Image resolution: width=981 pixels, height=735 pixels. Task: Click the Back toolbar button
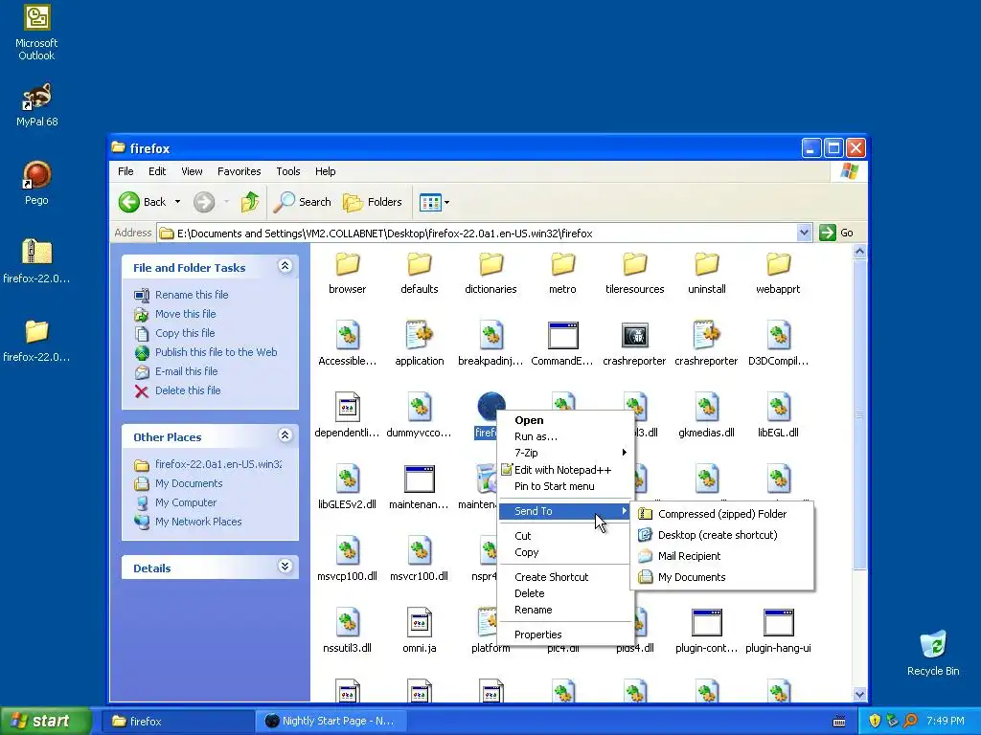click(x=143, y=202)
